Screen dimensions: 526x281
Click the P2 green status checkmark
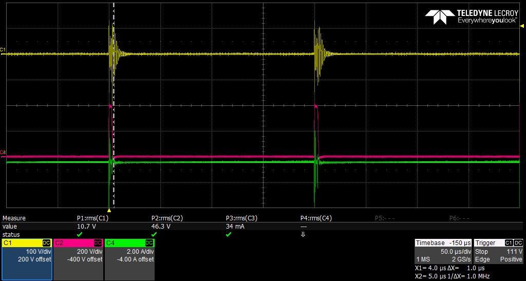tap(154, 234)
